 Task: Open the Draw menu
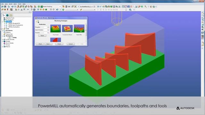click(x=15, y=4)
